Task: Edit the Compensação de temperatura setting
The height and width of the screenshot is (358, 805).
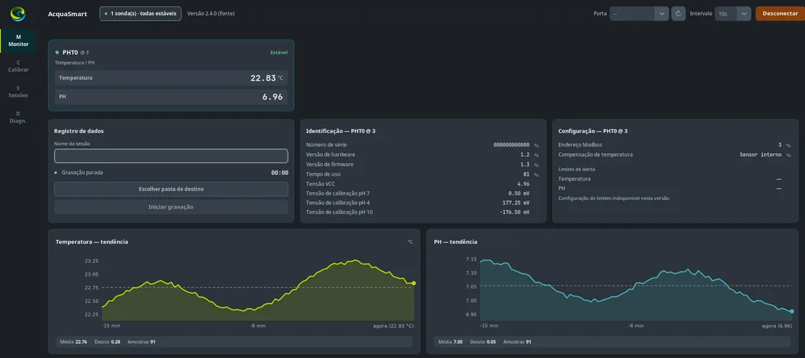Action: 789,155
